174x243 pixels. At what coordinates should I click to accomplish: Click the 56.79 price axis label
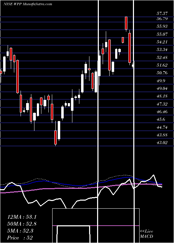(x=162, y=19)
